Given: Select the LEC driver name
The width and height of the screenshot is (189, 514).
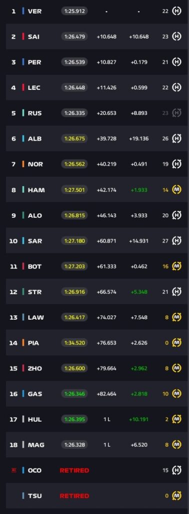Looking at the screenshot, I should pyautogui.click(x=34, y=87).
